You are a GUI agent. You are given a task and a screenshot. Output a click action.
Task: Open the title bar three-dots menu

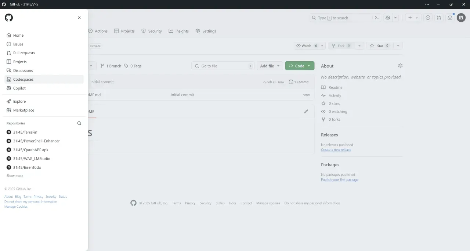coord(427,4)
